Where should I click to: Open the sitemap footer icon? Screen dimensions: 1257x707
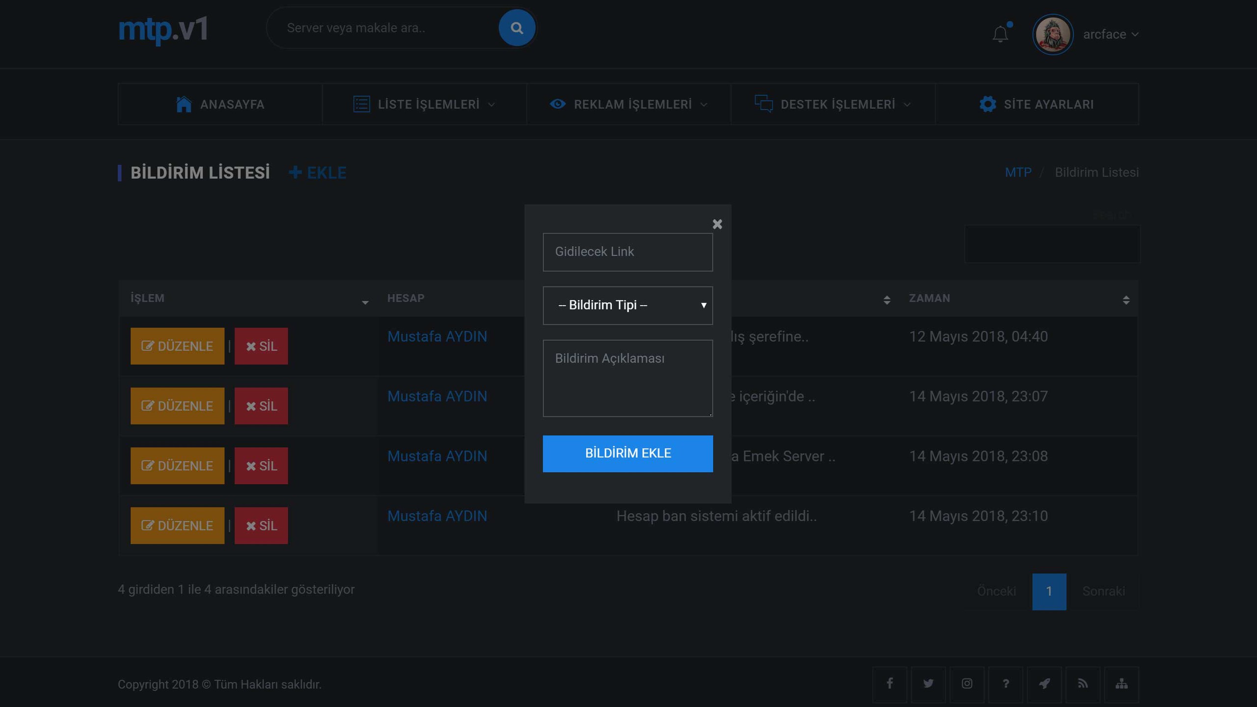coord(1121,684)
